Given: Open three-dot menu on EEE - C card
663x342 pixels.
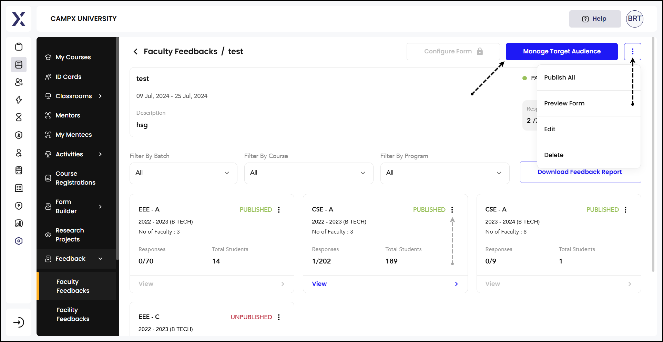Looking at the screenshot, I should (x=279, y=317).
